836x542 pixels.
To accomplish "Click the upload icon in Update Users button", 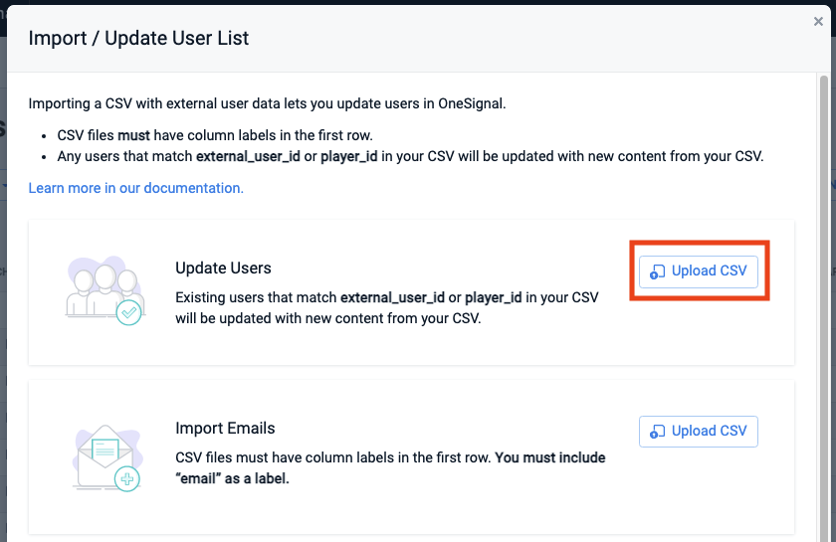I will tap(657, 272).
